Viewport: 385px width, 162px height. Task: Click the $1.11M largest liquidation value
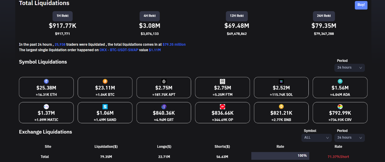(x=155, y=50)
